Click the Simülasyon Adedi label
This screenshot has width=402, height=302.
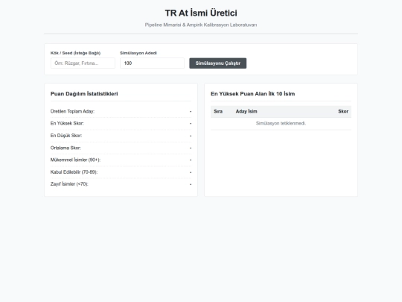138,53
